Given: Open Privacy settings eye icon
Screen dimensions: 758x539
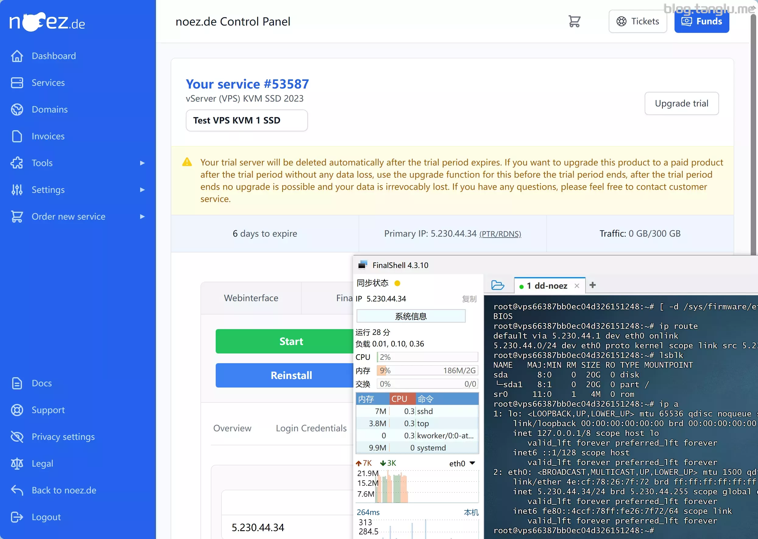Looking at the screenshot, I should pyautogui.click(x=17, y=437).
